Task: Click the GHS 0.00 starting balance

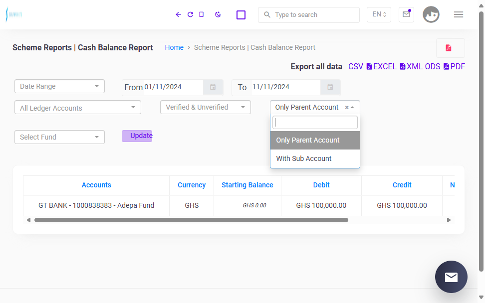Action: pos(254,206)
